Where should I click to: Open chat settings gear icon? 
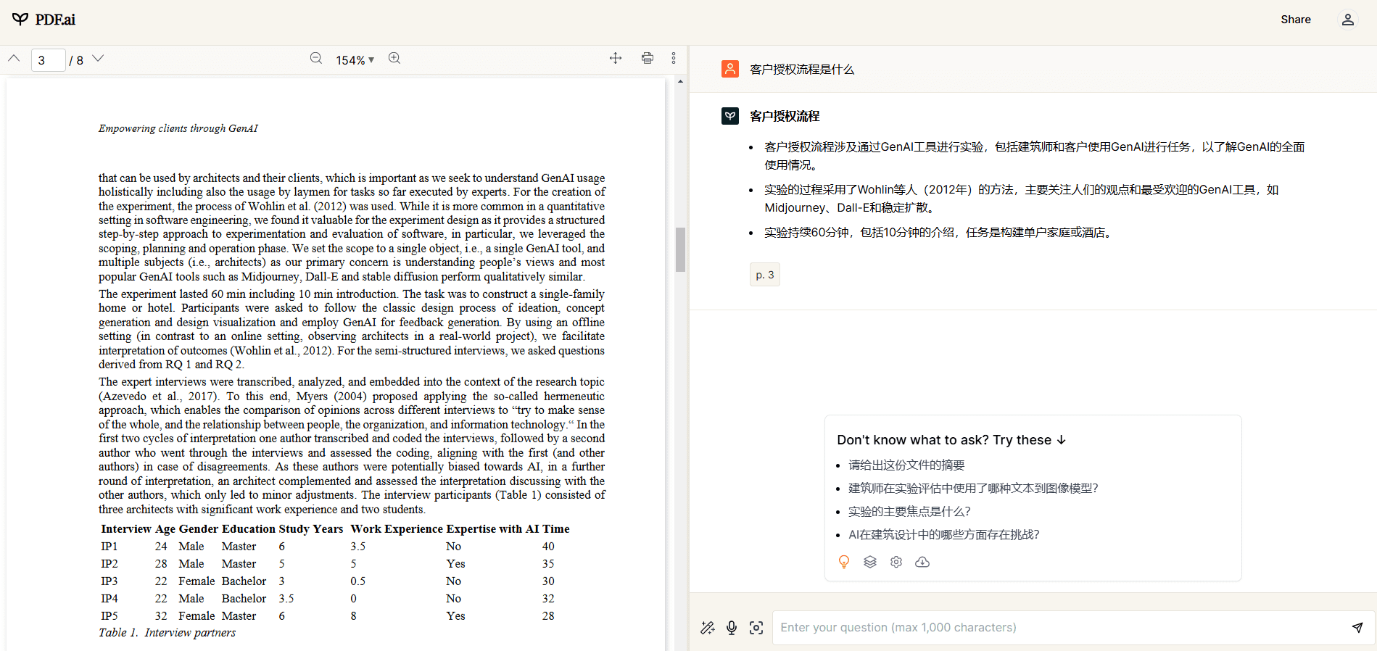[x=896, y=562]
